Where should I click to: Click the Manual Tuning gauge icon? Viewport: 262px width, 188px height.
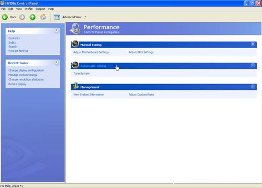point(75,44)
